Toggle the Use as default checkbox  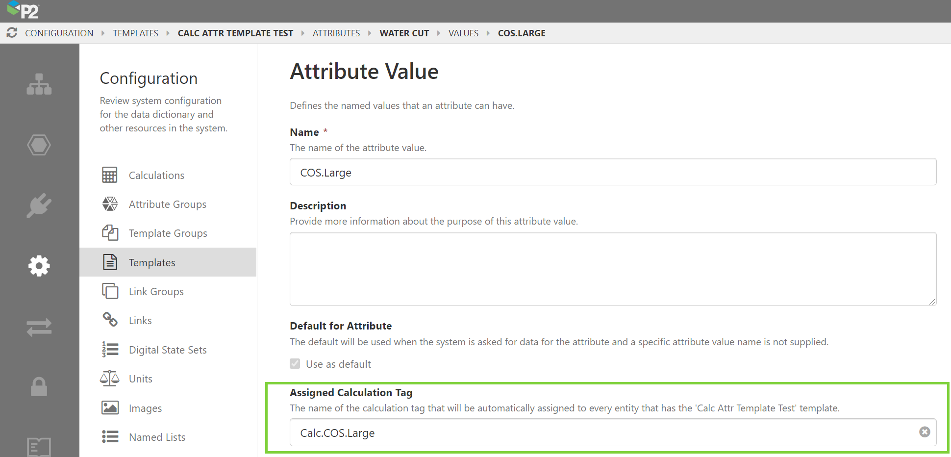point(295,364)
